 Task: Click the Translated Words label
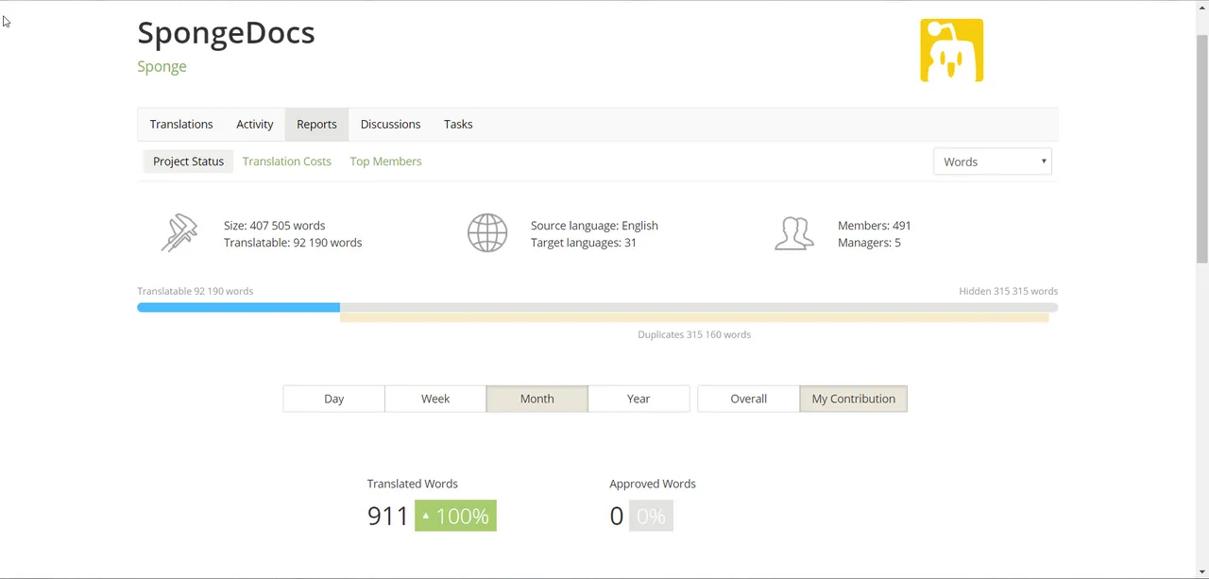click(412, 484)
